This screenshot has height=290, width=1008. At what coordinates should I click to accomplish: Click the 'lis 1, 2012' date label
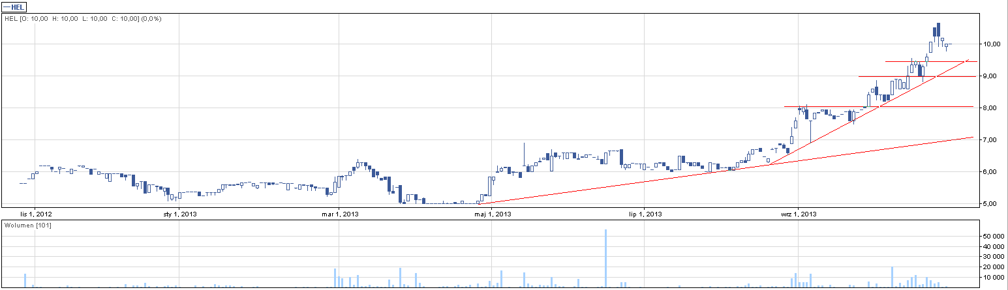(37, 213)
